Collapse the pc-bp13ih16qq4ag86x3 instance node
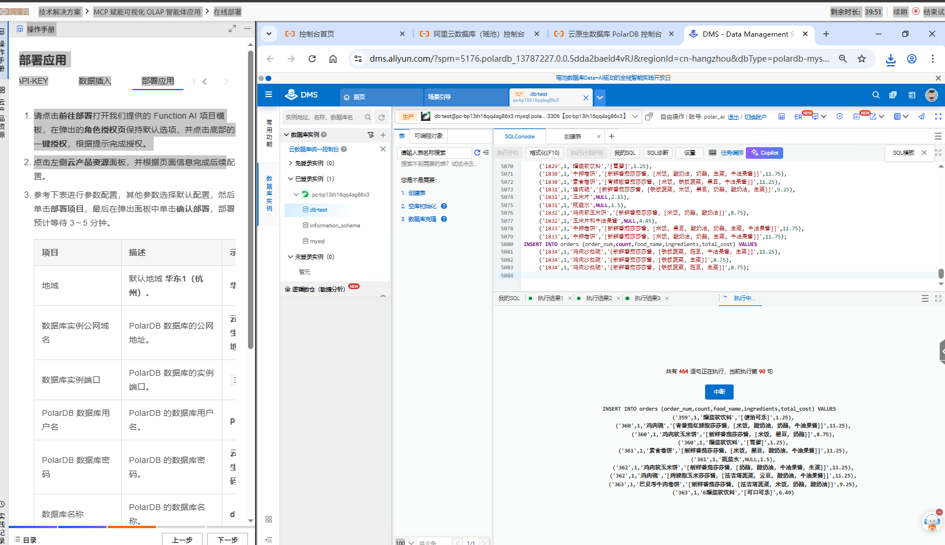The width and height of the screenshot is (945, 545). [296, 194]
